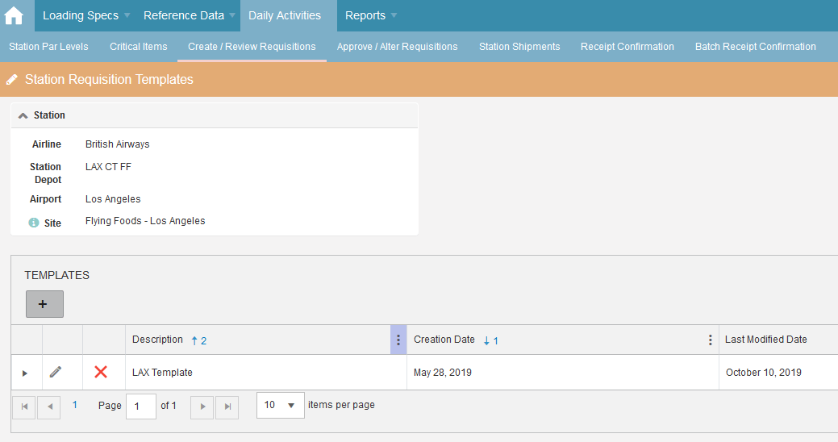Open Reference Data menu
Image resolution: width=838 pixels, height=442 pixels.
pyautogui.click(x=189, y=15)
